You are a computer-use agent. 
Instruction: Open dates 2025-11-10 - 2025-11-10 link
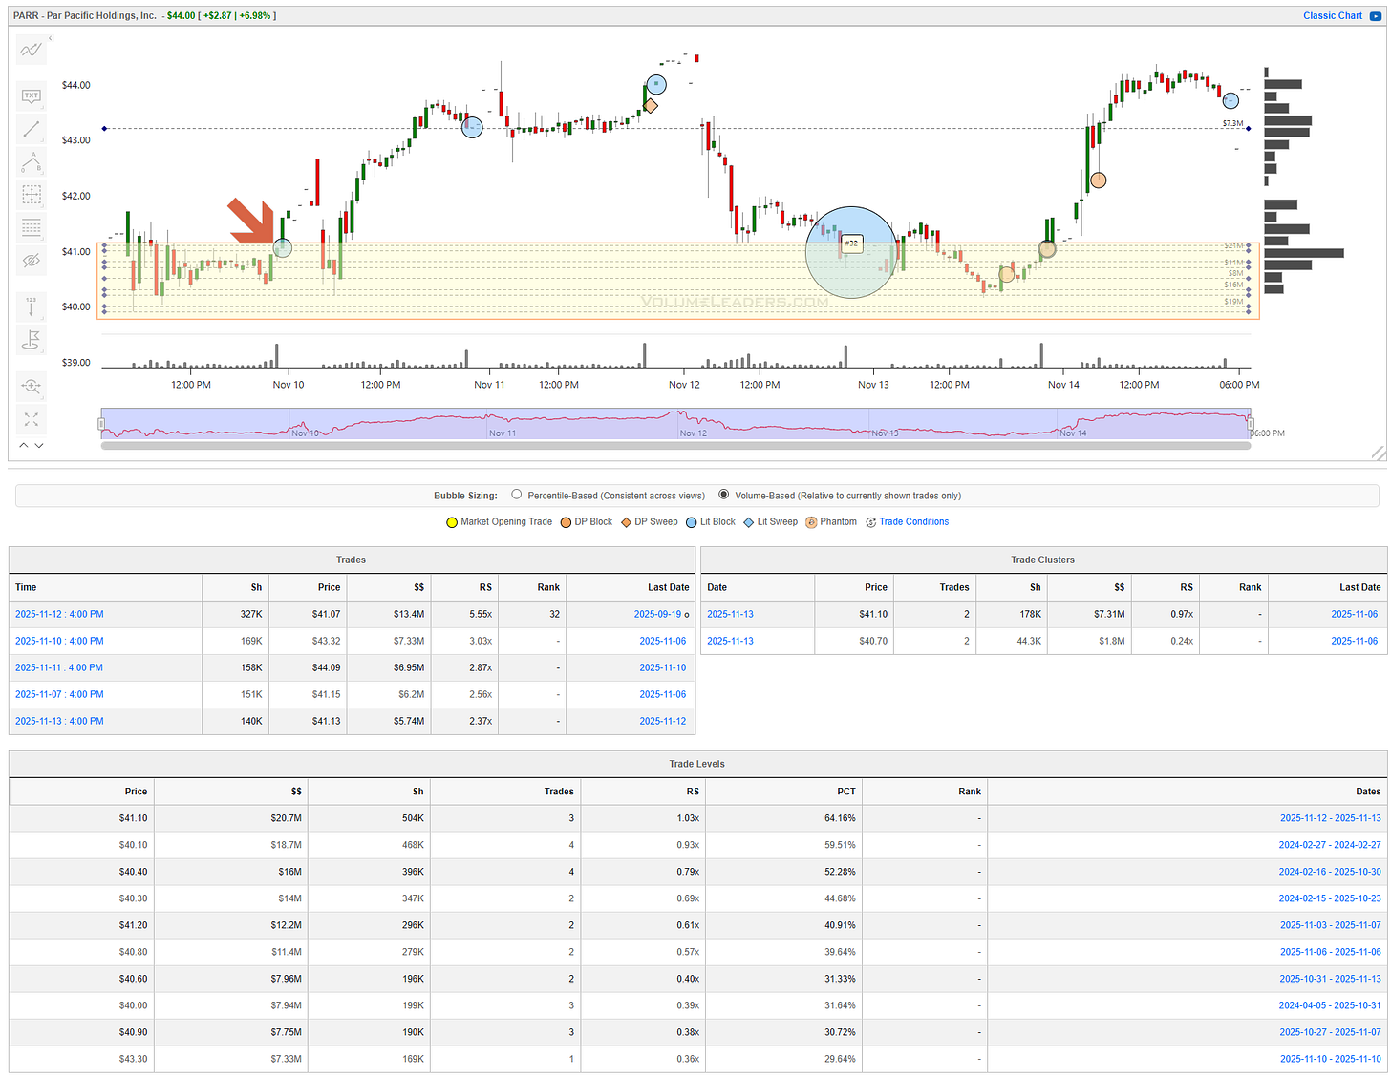pos(1331,1059)
